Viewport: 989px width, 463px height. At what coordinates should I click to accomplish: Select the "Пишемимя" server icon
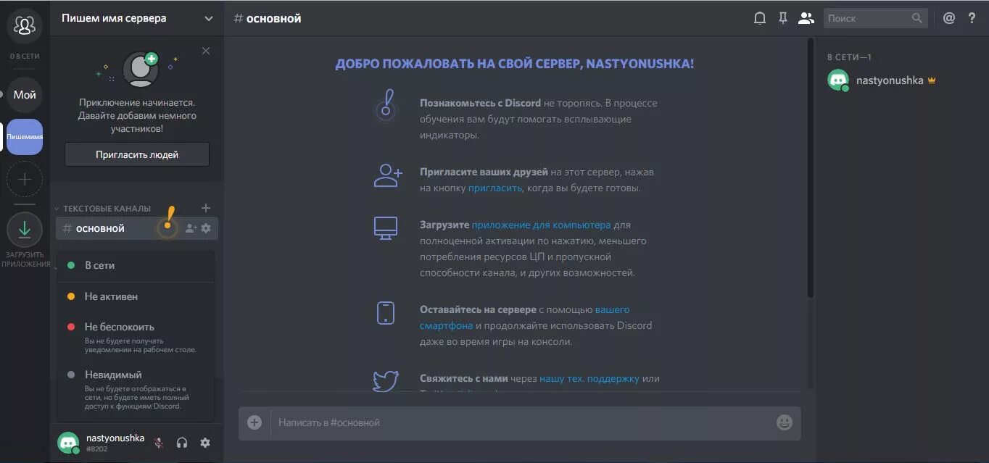[25, 137]
